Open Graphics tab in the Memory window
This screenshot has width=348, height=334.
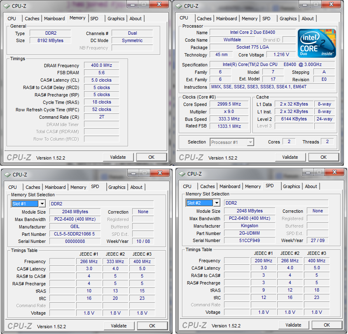[116, 19]
